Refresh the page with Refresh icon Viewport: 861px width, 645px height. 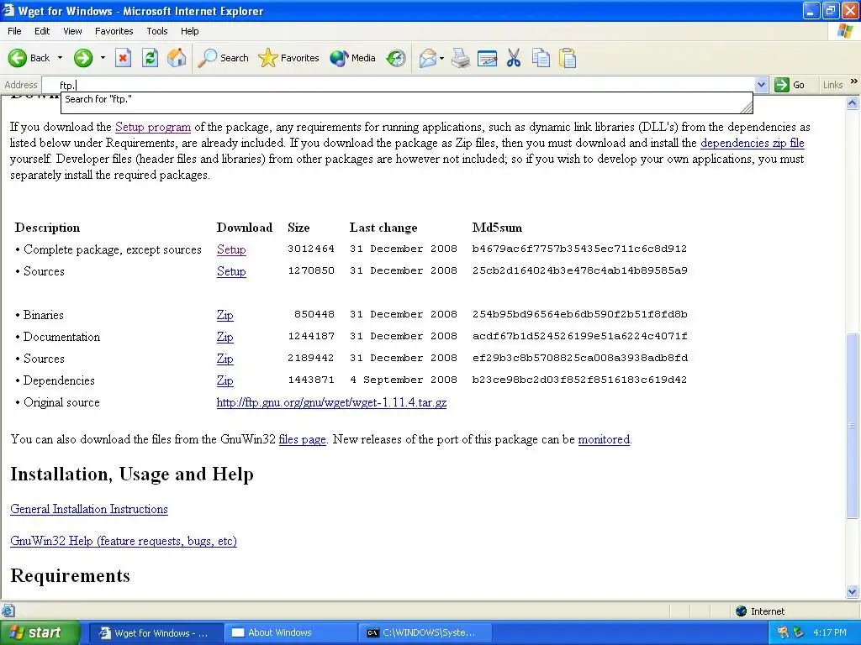(150, 58)
